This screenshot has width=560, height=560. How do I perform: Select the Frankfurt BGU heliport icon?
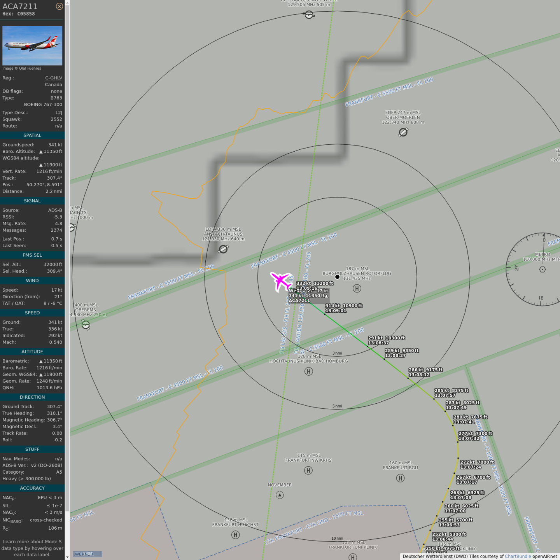coord(400,478)
